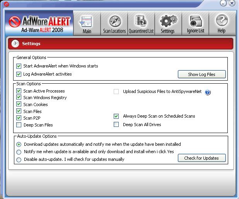Screen dimensions: 239x199
Task: Toggle Log AdwareAlert activities checkbox
Action: [x=19, y=74]
